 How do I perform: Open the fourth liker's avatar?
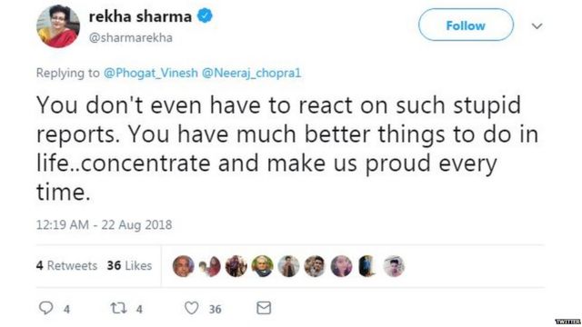click(x=263, y=266)
